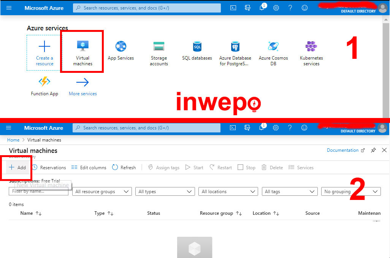Open Storage accounts
The width and height of the screenshot is (390, 258).
(x=159, y=53)
